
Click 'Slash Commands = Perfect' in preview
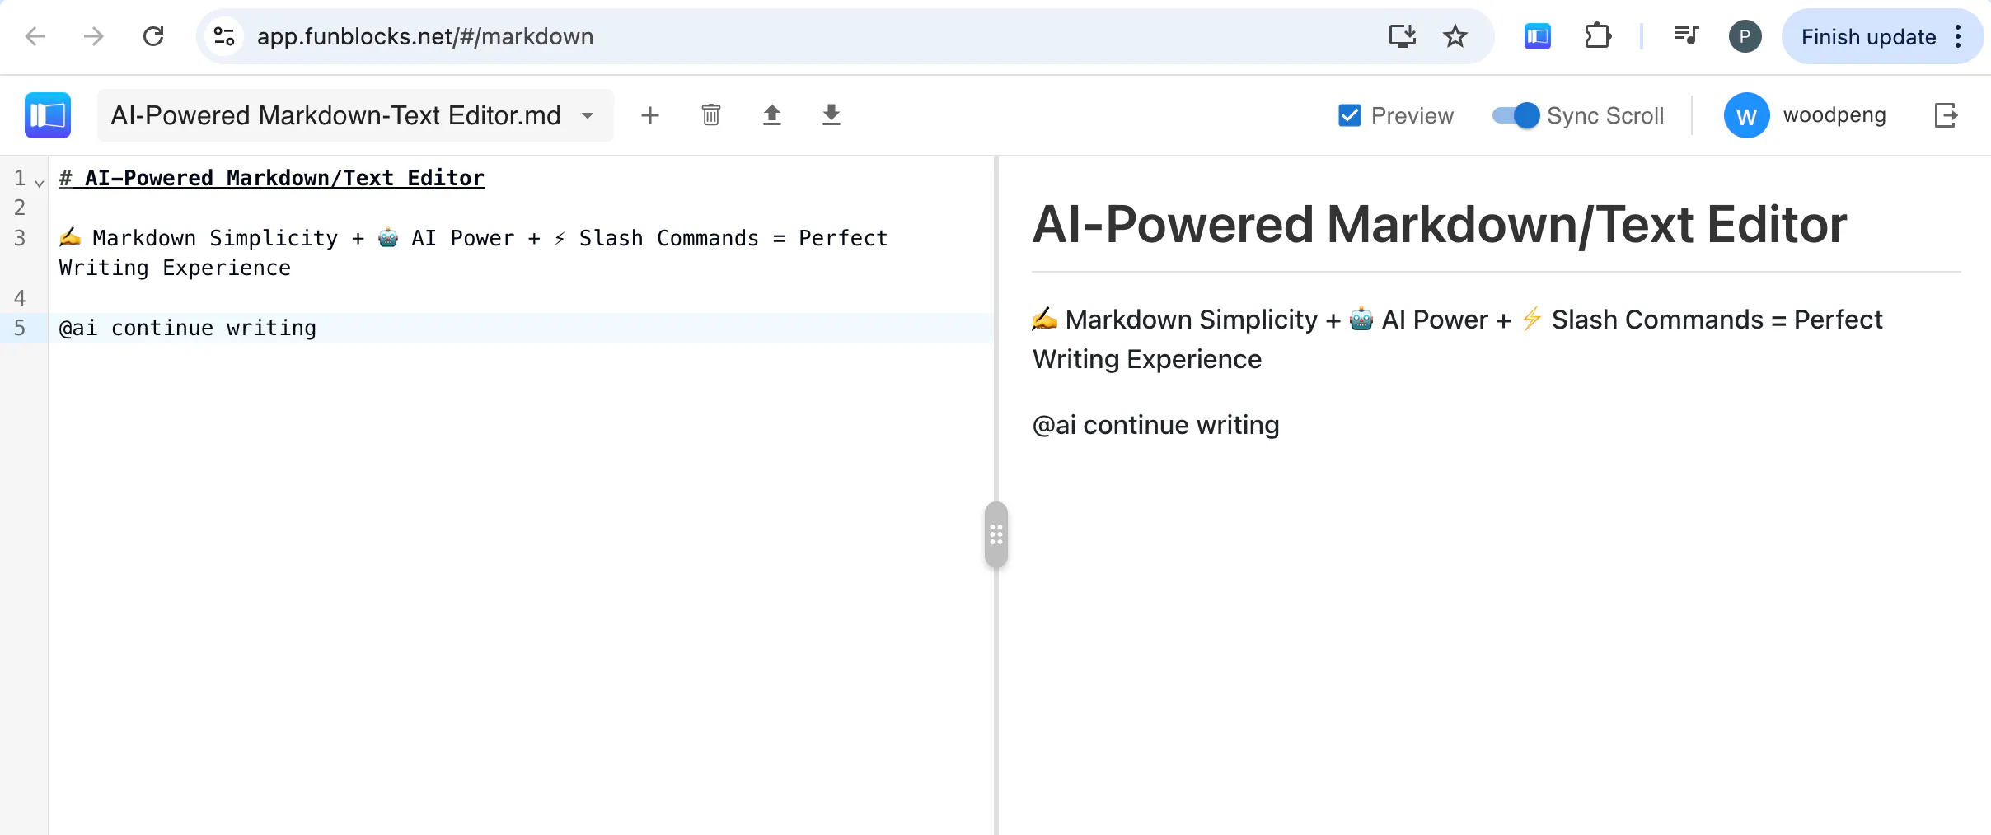1717,320
